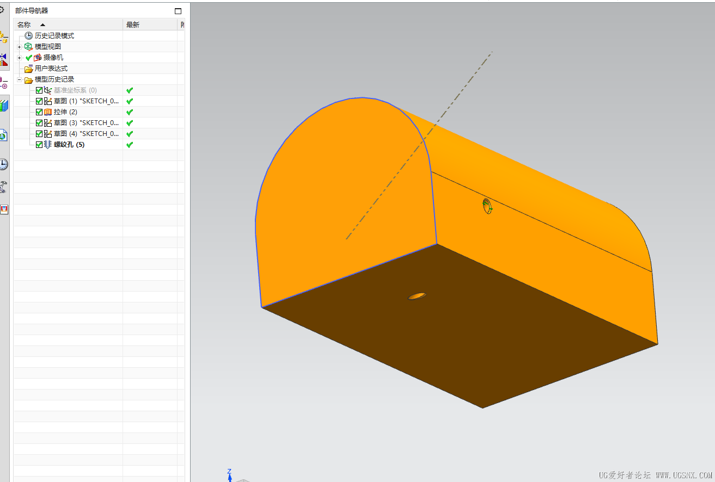Collapse the 模型历史记录 tree node
Screen dimensions: 715x482
tap(20, 79)
